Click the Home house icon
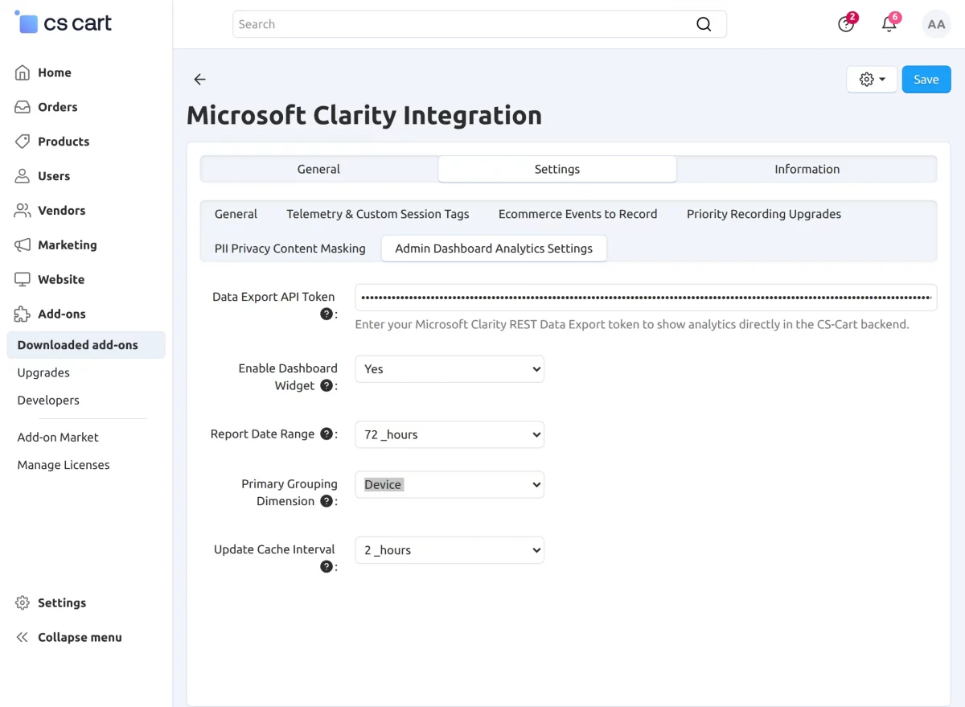Viewport: 965px width, 707px height. coord(23,72)
